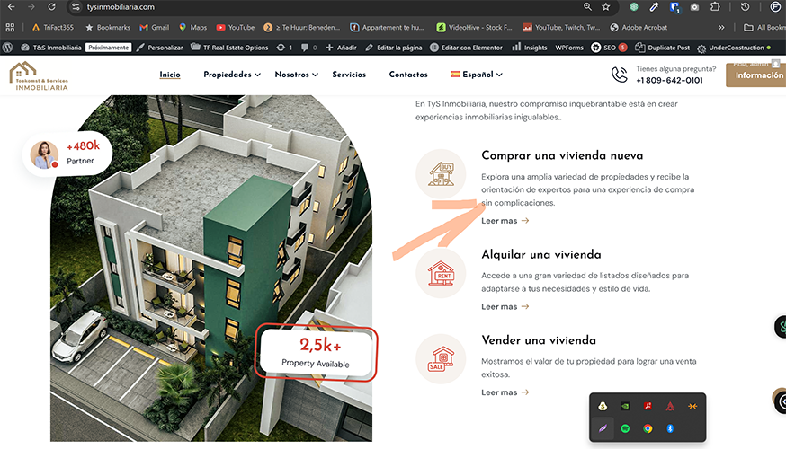Click the SALE house icon
786x449 pixels.
click(x=442, y=359)
